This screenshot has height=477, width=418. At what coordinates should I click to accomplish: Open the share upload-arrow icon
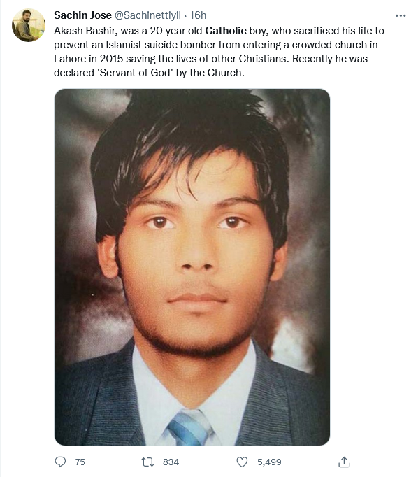click(x=344, y=462)
